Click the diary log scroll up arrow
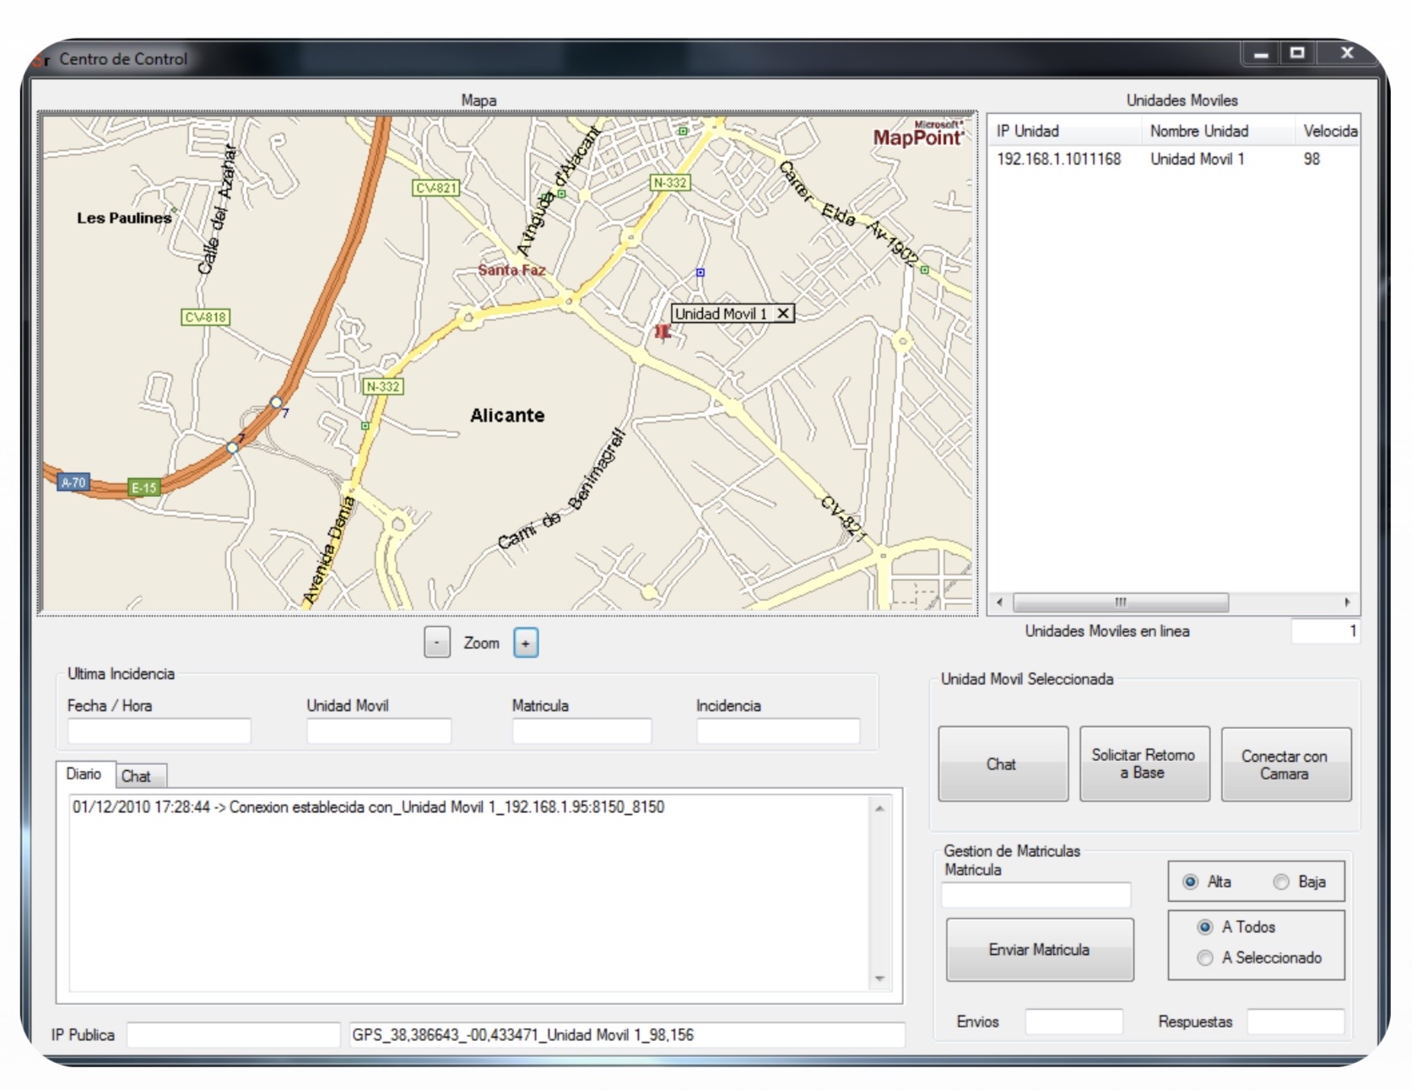The image size is (1412, 1090). click(x=879, y=808)
